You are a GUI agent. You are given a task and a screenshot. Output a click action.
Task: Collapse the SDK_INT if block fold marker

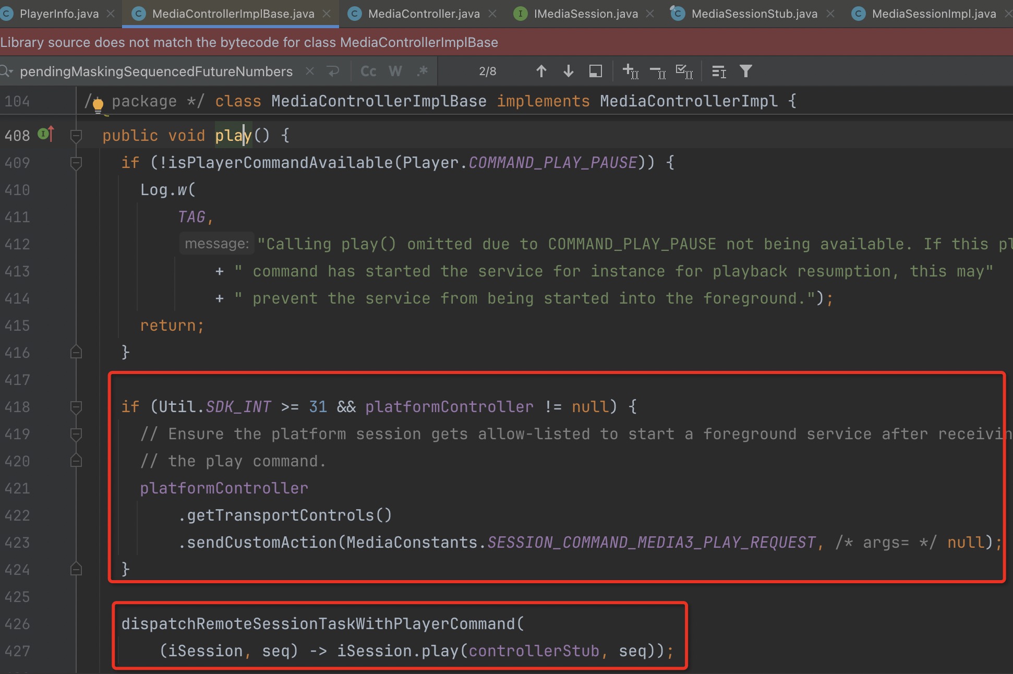76,407
